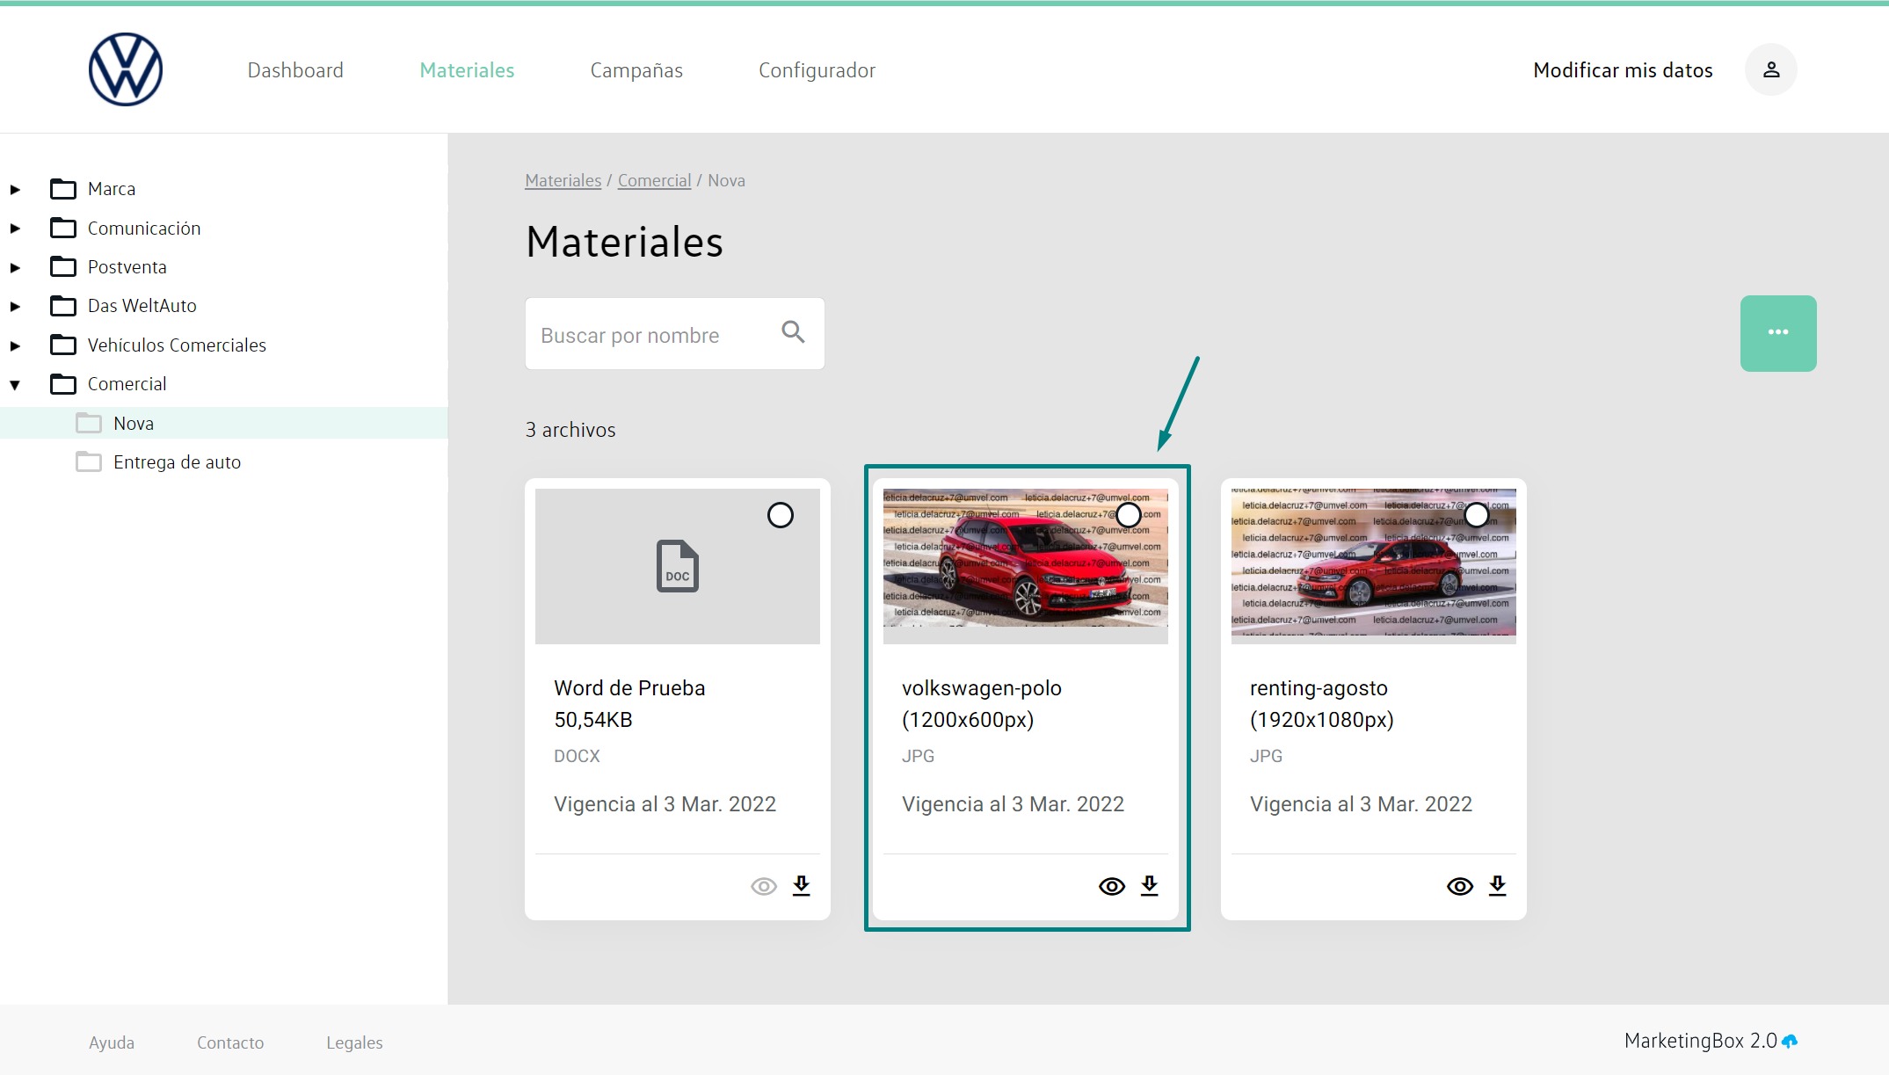Expand the Vehiculos Comerciales folder arrow
This screenshot has height=1075, width=1889.
tap(15, 345)
